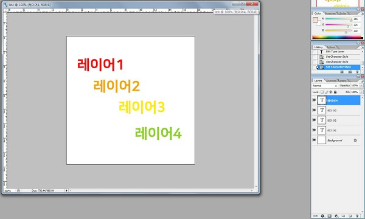Create new document from current history state
This screenshot has height=219, width=365.
click(x=342, y=72)
